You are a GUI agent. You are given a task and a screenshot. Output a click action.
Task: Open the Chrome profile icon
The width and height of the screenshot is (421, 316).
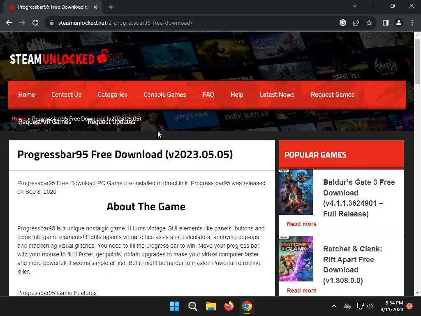coord(399,23)
